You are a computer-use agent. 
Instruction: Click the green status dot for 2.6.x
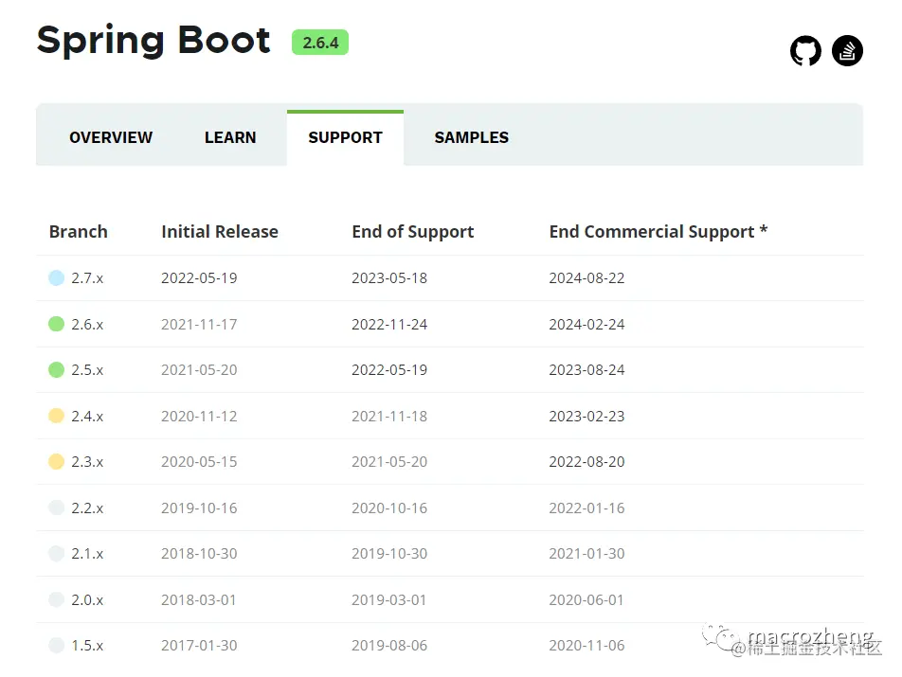tap(57, 324)
